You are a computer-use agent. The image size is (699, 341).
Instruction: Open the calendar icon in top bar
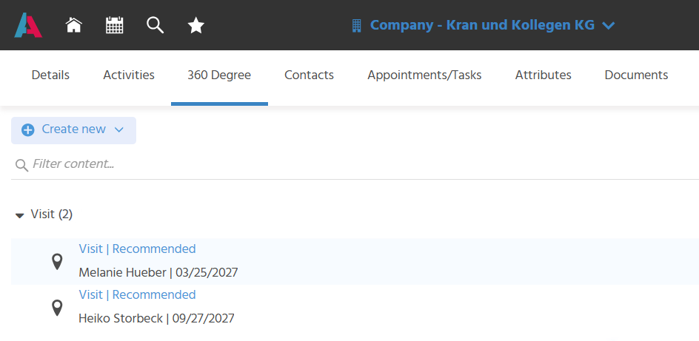(x=115, y=25)
